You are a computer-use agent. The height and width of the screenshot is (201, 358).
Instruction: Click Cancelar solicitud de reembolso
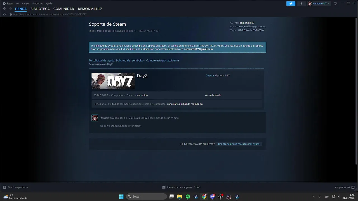(x=185, y=104)
